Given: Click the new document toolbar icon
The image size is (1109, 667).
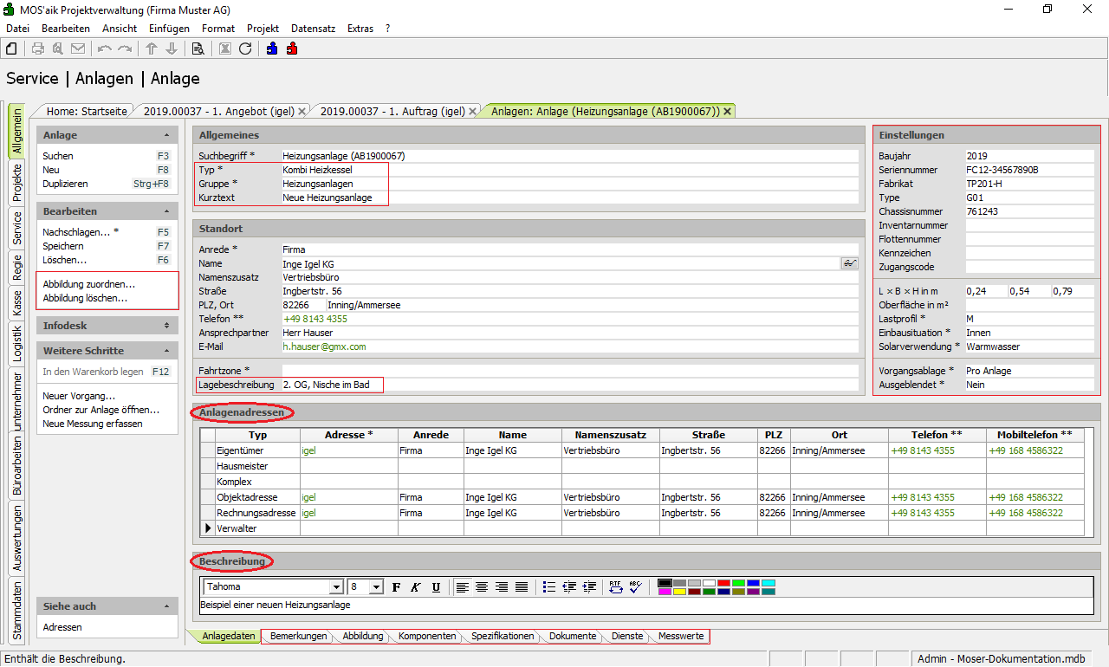Looking at the screenshot, I should [x=11, y=49].
